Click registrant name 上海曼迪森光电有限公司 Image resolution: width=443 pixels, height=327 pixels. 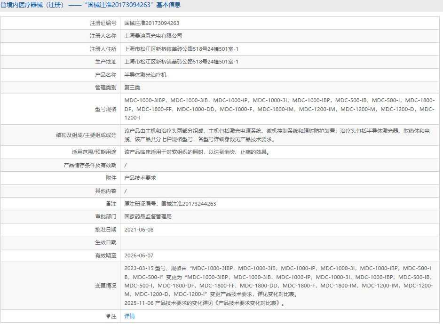click(153, 36)
